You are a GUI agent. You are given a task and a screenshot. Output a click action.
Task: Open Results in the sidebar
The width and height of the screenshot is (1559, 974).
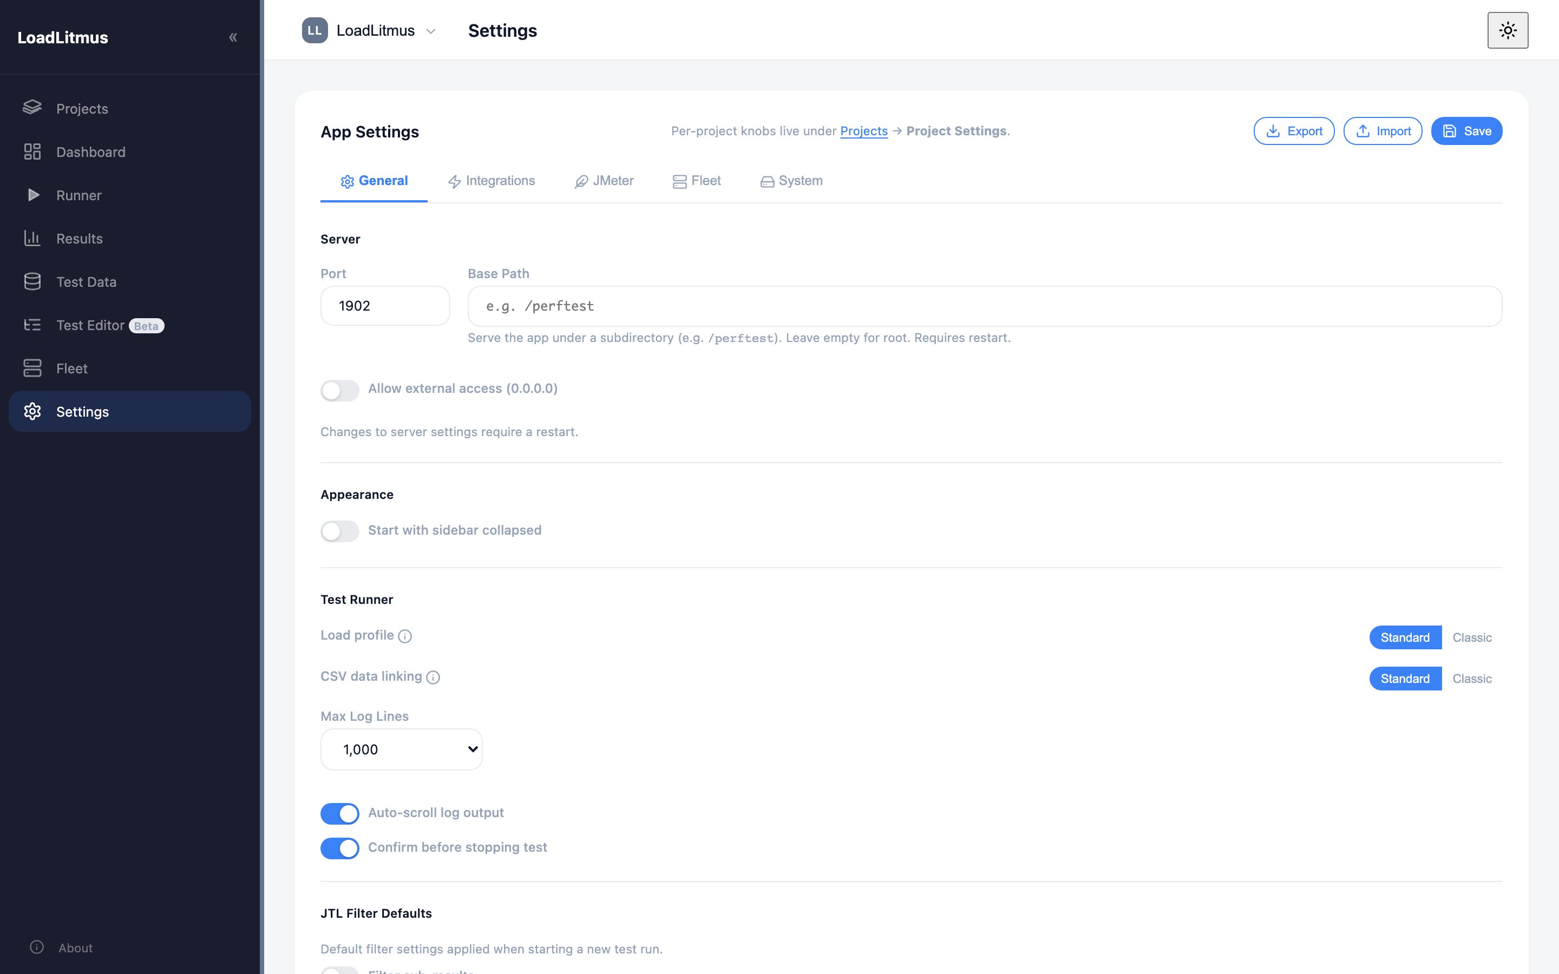(x=129, y=238)
